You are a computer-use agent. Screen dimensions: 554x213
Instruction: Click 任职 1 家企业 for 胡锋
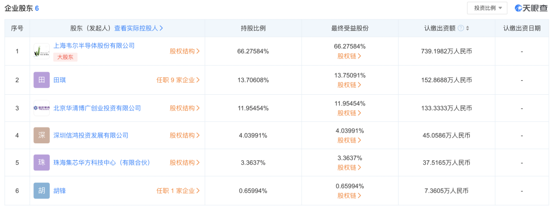(x=178, y=190)
